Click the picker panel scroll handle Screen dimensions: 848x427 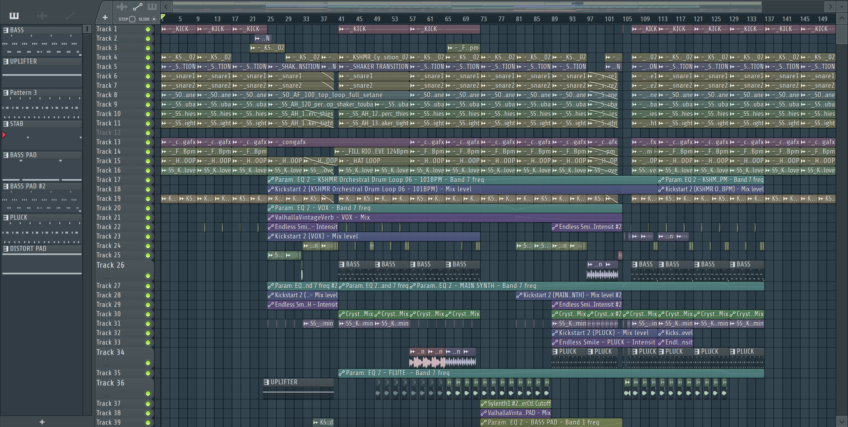click(87, 29)
